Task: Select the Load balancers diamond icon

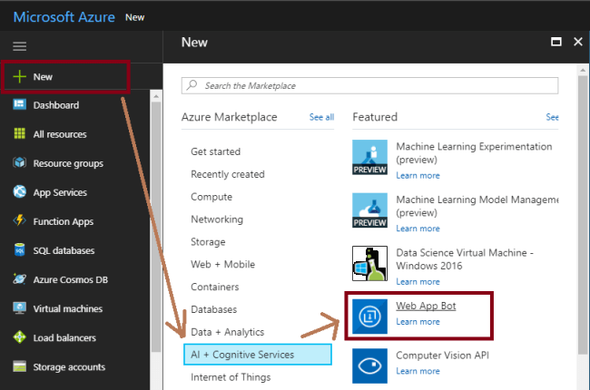Action: 19,337
